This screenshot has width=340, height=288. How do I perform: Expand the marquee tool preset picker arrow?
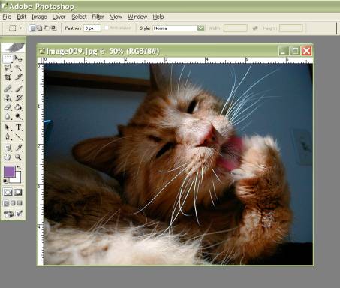pyautogui.click(x=21, y=28)
